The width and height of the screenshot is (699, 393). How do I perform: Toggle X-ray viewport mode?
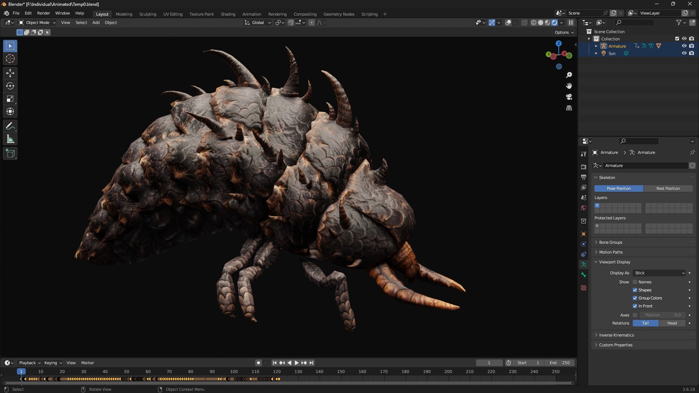click(x=524, y=23)
